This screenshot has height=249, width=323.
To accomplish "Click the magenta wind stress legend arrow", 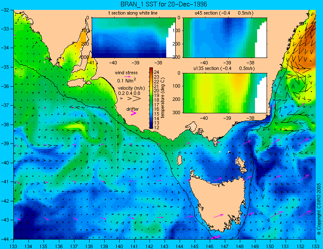I will coord(127,76).
